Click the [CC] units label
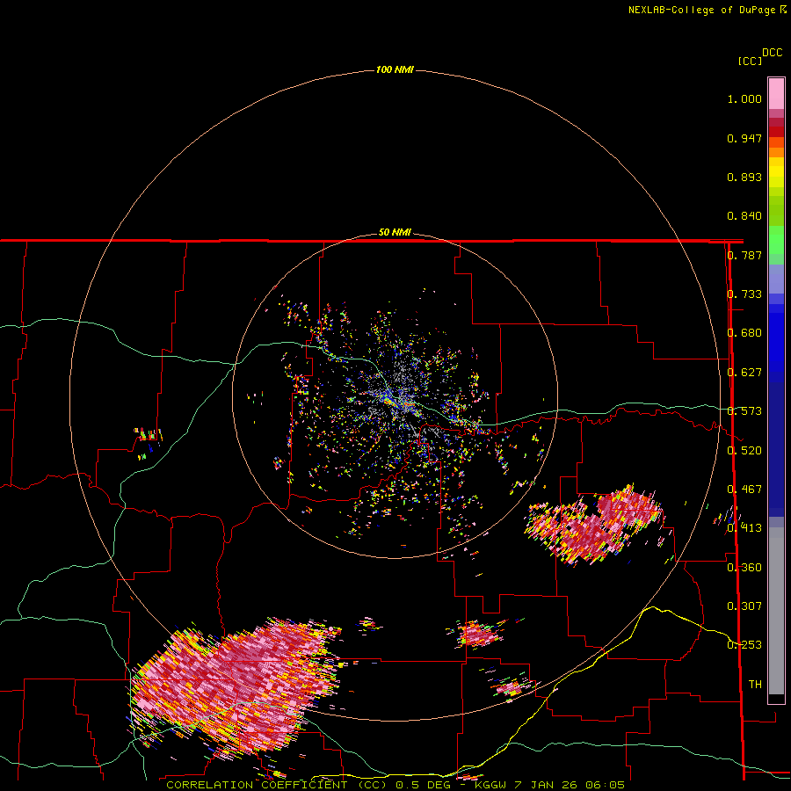 click(x=750, y=61)
